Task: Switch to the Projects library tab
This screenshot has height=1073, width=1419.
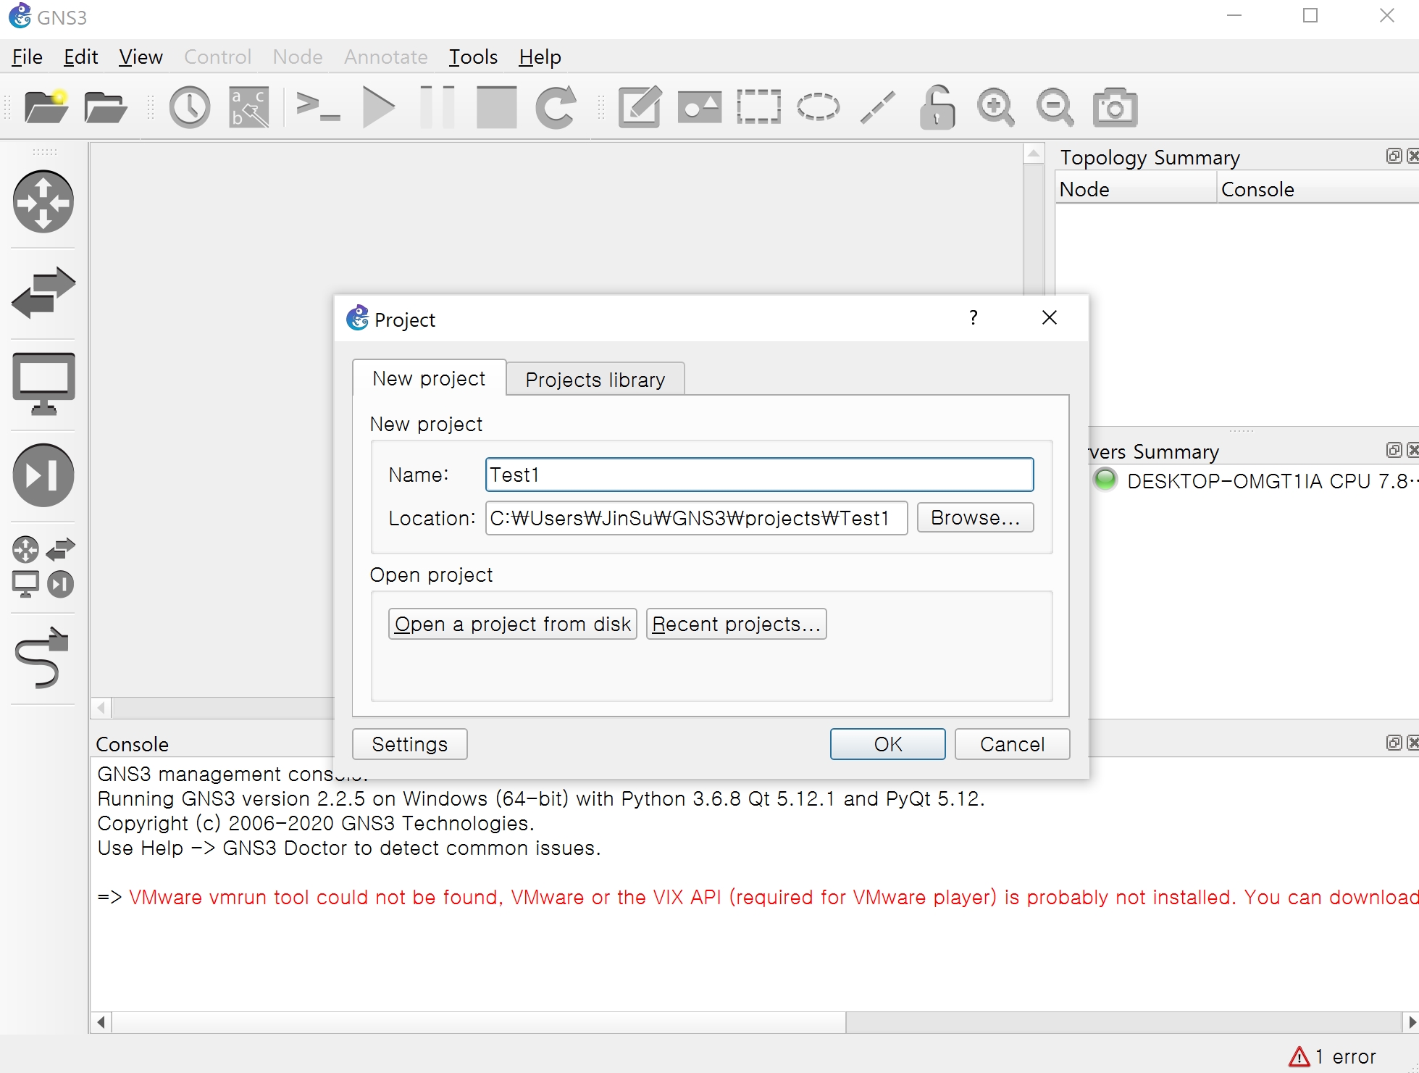Action: pyautogui.click(x=595, y=380)
